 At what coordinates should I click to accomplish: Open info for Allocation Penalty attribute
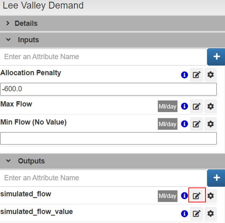point(184,75)
